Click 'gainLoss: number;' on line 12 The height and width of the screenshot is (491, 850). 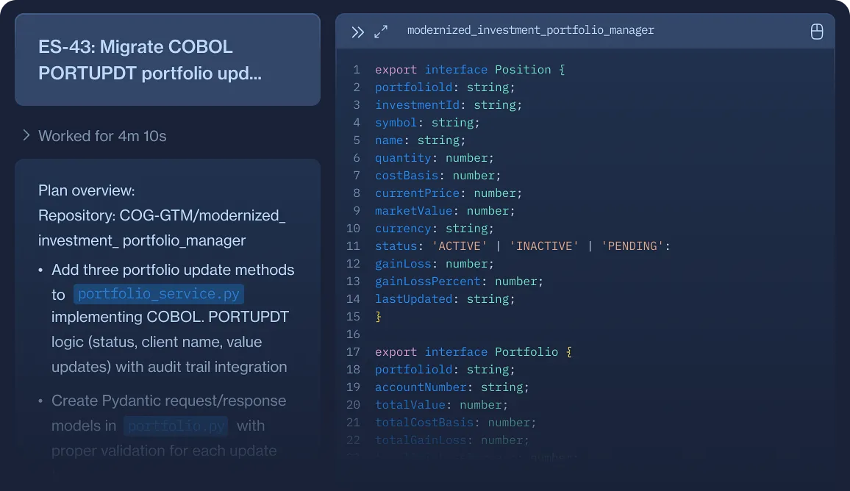pyautogui.click(x=435, y=263)
